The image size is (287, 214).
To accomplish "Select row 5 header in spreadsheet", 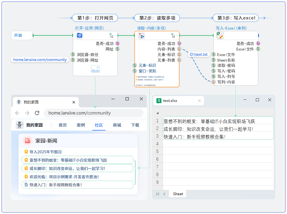I will [157, 151].
